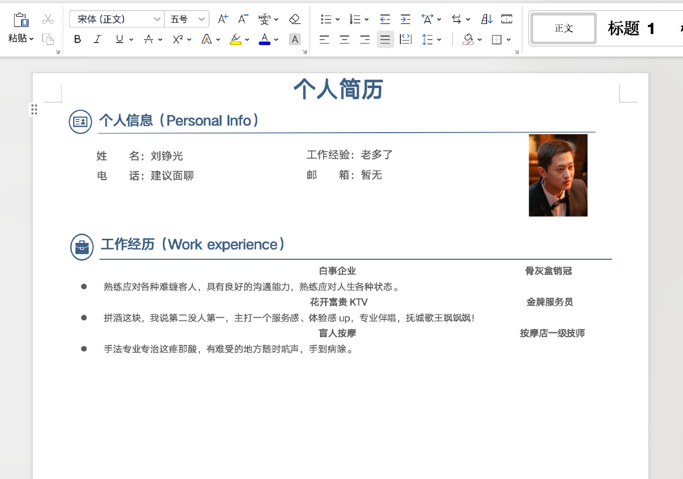
Task: Select the resume portrait photo
Action: pyautogui.click(x=558, y=175)
